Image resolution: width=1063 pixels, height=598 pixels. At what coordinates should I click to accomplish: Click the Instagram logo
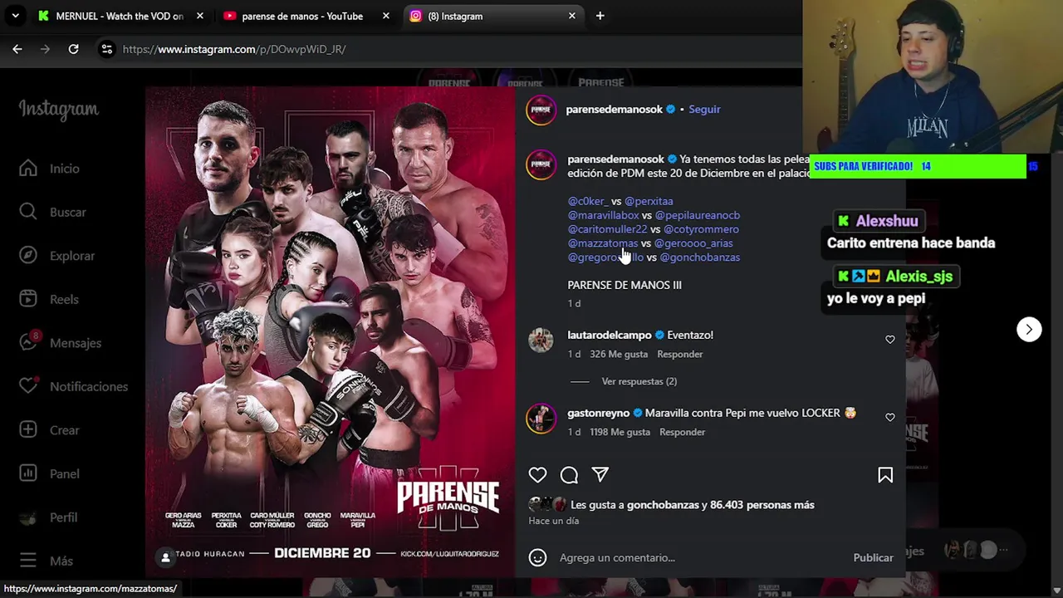click(59, 110)
